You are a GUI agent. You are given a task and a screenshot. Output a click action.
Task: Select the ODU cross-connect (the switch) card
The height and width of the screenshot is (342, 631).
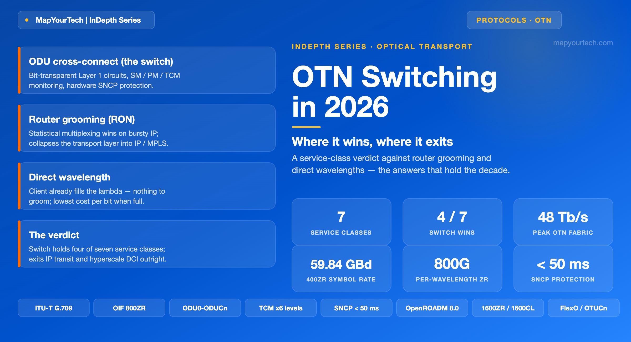147,70
